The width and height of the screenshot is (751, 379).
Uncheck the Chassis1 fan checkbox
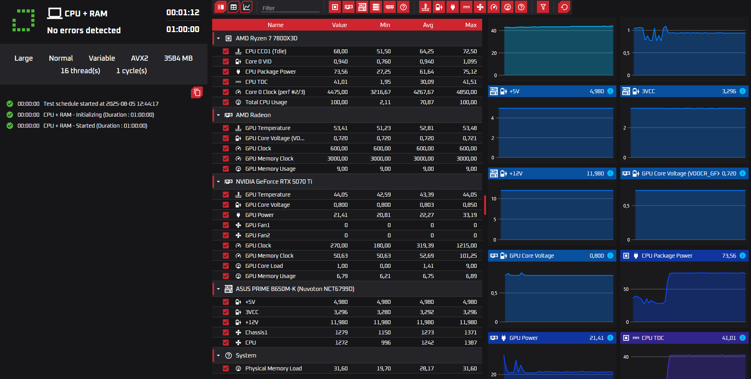(x=226, y=332)
